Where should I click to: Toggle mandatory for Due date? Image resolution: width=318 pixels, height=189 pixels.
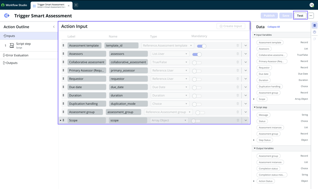(x=197, y=88)
